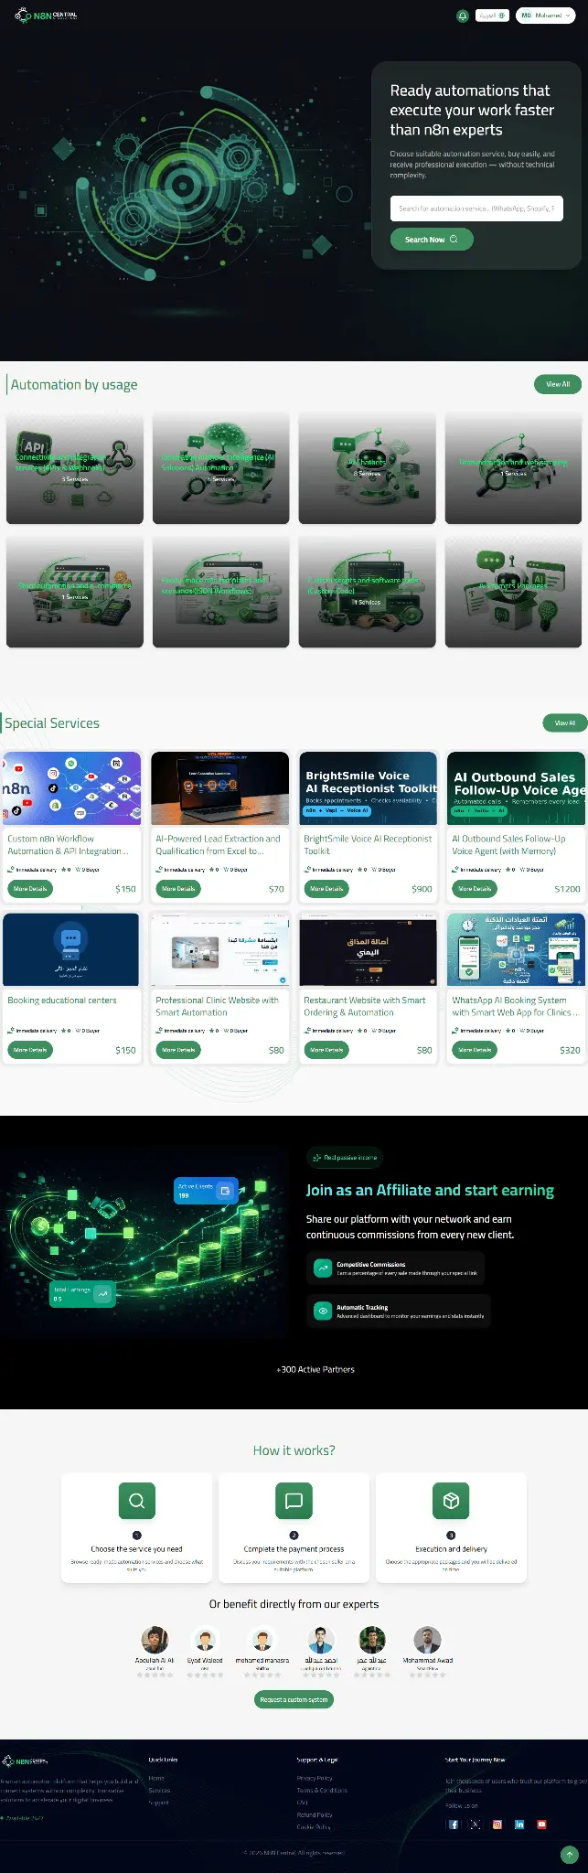Click More Details on the $1200 Outbound Sales card
Image resolution: width=588 pixels, height=1873 pixels.
click(x=475, y=889)
